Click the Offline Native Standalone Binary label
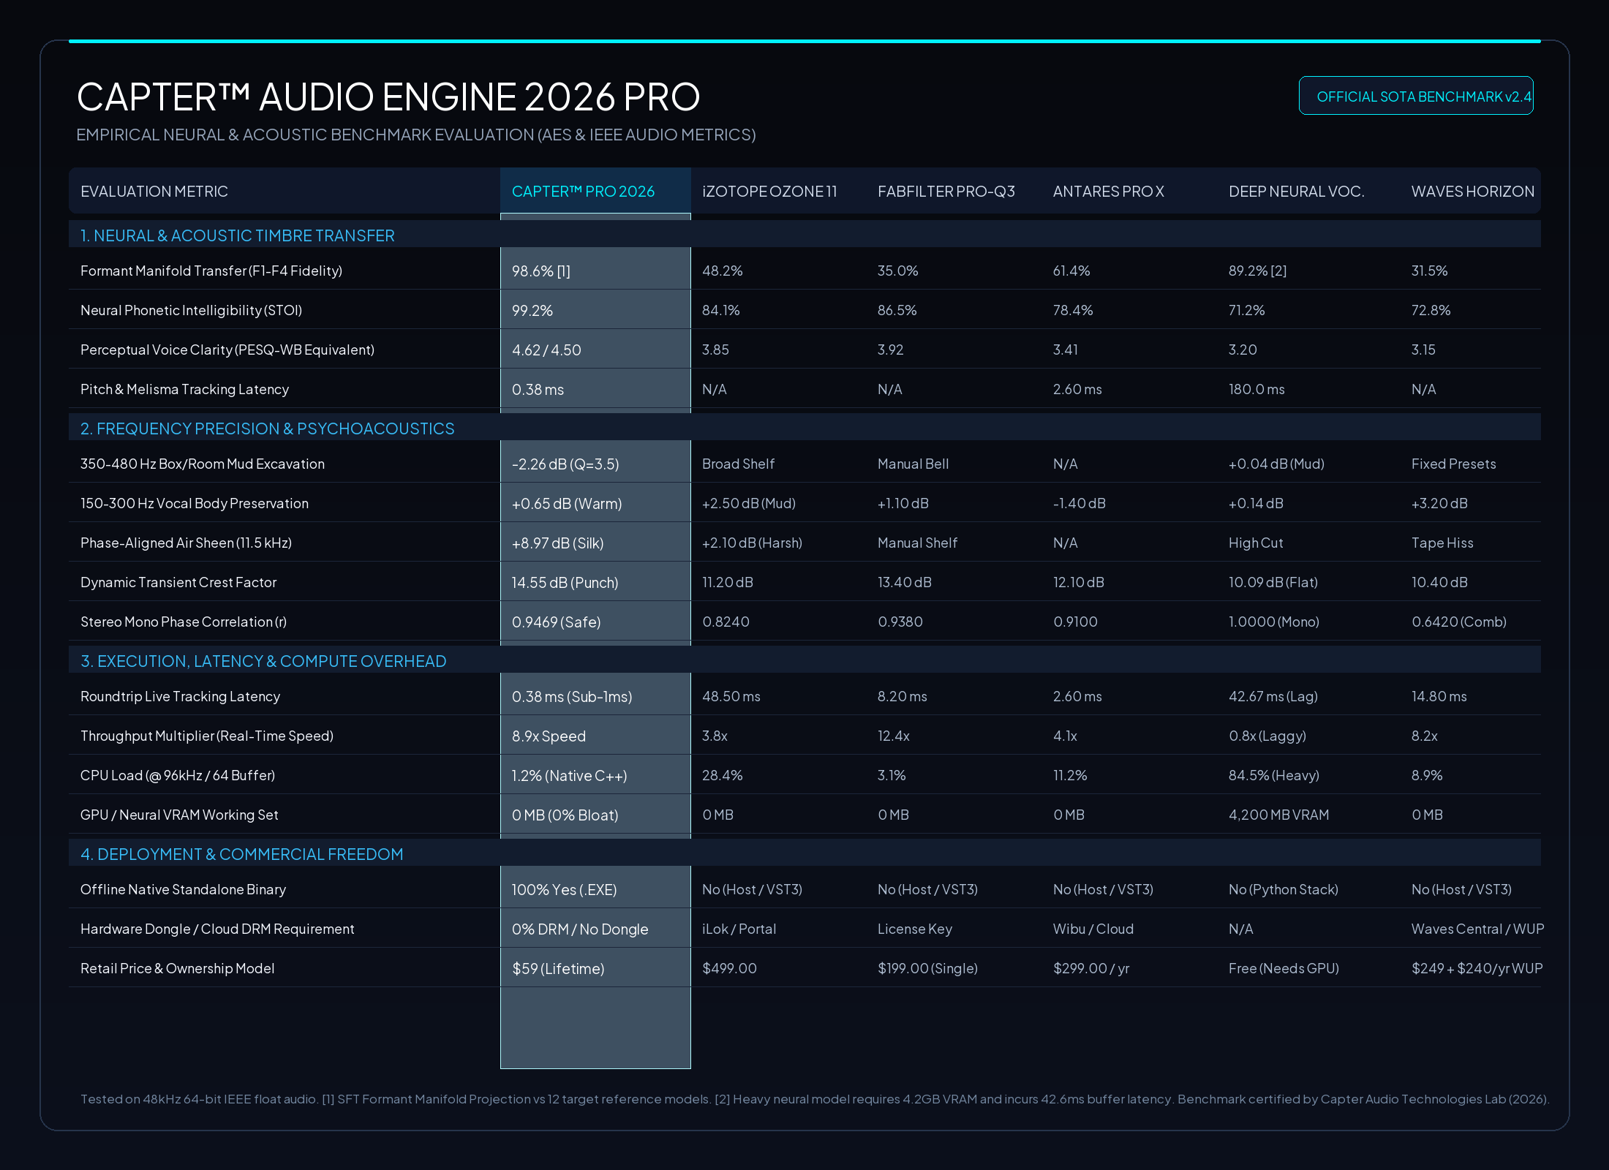The image size is (1609, 1170). [x=184, y=889]
